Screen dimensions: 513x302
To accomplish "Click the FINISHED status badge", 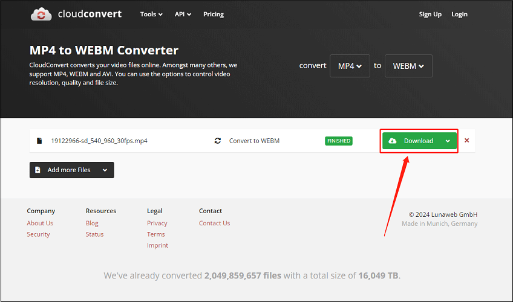I will pos(339,141).
